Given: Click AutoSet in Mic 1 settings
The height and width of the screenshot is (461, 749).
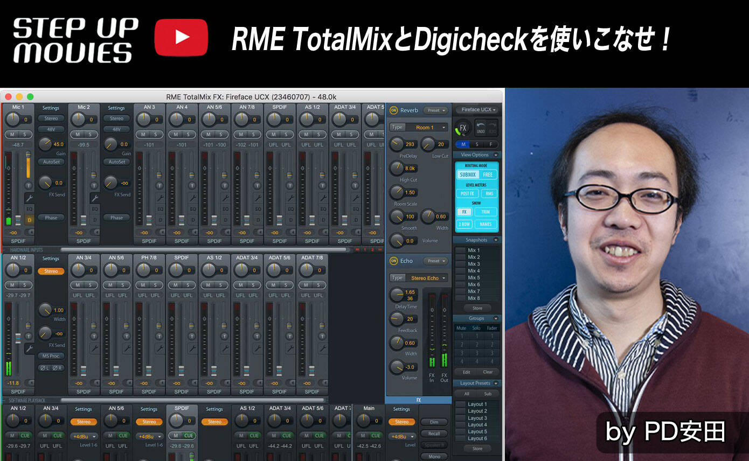Looking at the screenshot, I should coord(51,162).
